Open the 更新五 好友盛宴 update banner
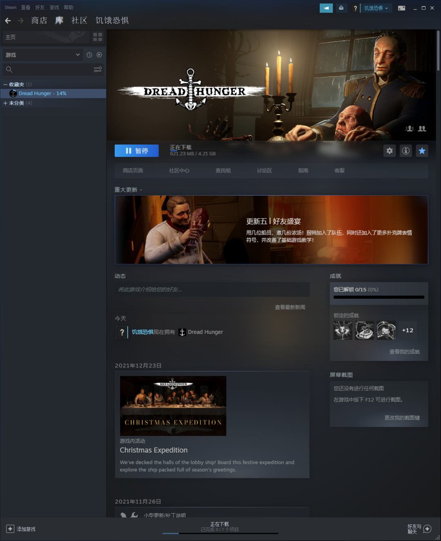Viewport: 441px width, 541px height. tap(271, 230)
